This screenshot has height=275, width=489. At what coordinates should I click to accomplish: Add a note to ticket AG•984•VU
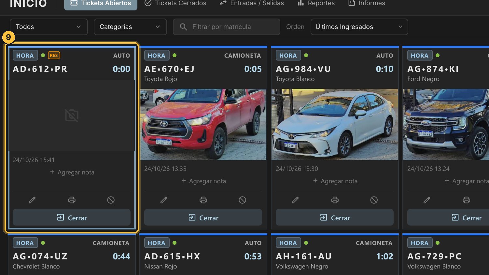(x=335, y=181)
